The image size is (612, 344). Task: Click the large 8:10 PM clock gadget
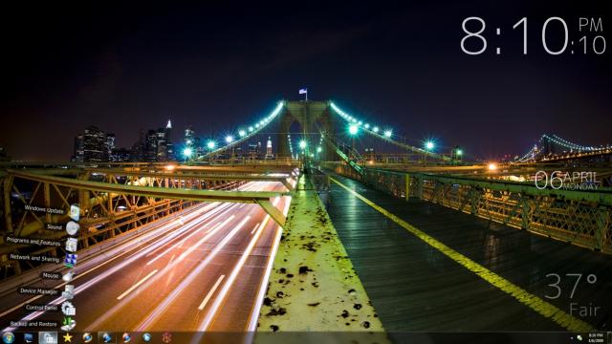pyautogui.click(x=533, y=35)
